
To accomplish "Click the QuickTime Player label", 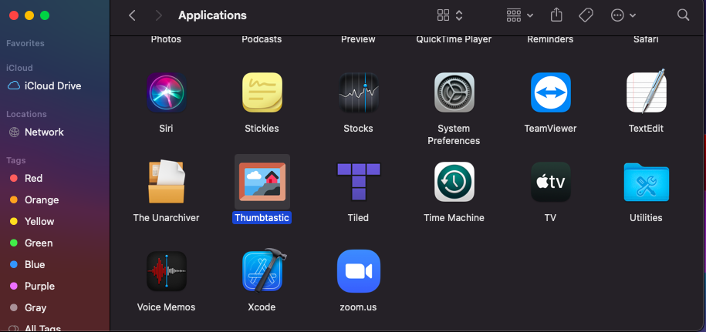I will point(454,39).
